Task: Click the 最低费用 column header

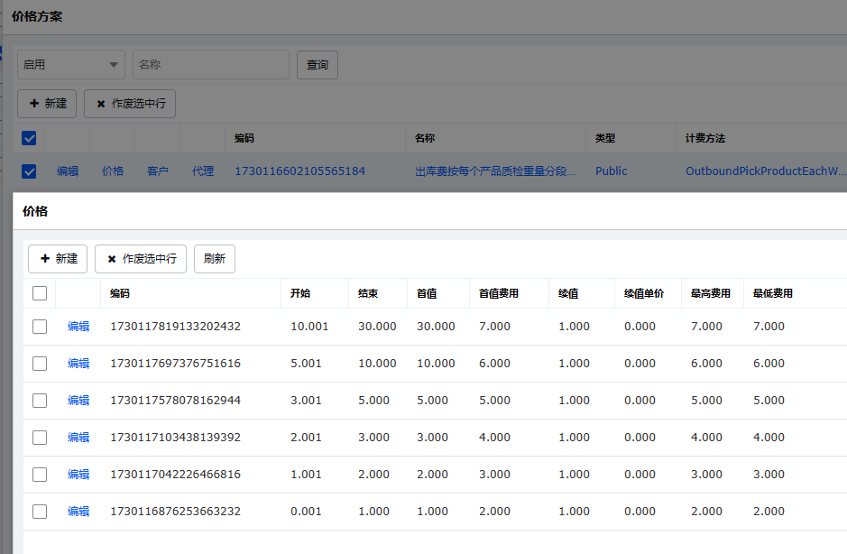Action: click(x=773, y=293)
